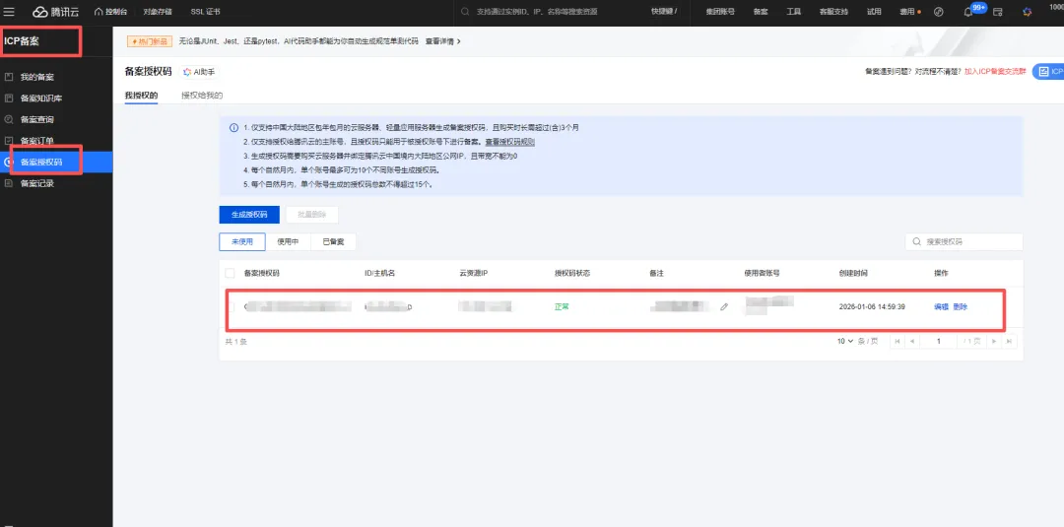Open the 10 条/页 page size dropdown
Screen dimensions: 1064x527
[847, 341]
